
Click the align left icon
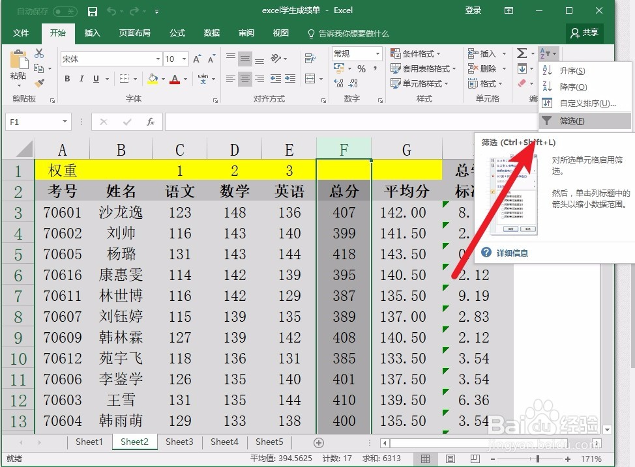point(231,79)
